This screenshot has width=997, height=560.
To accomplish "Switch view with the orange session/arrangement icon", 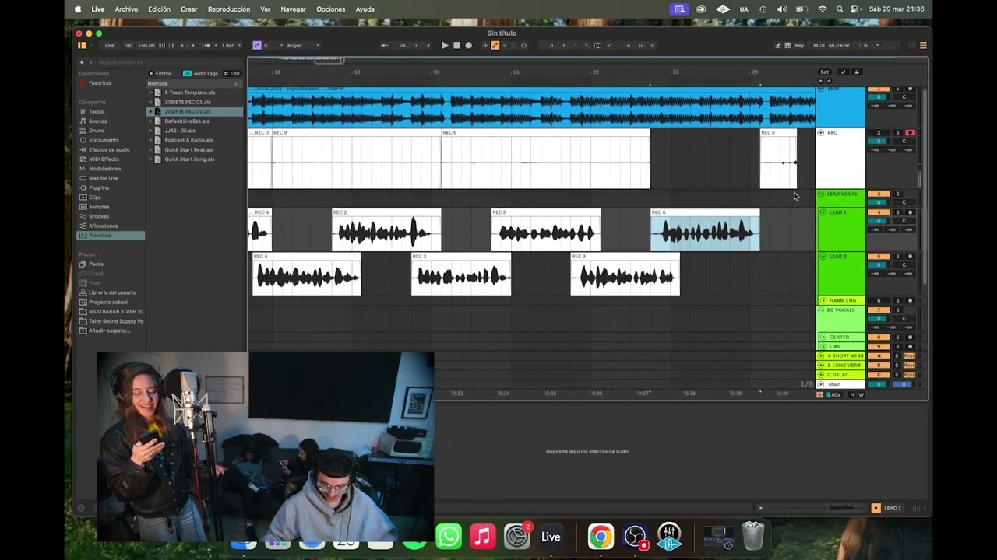I will pyautogui.click(x=923, y=45).
